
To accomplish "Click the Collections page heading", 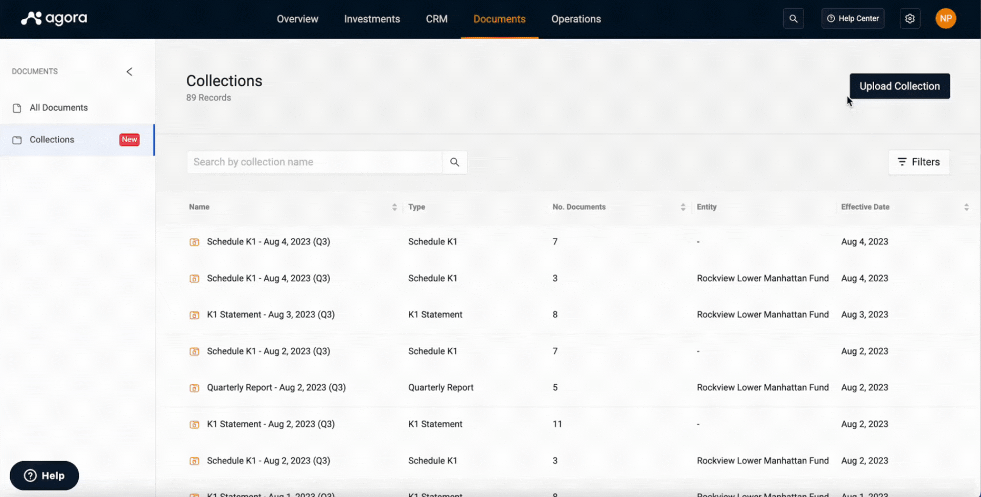I will tap(224, 81).
